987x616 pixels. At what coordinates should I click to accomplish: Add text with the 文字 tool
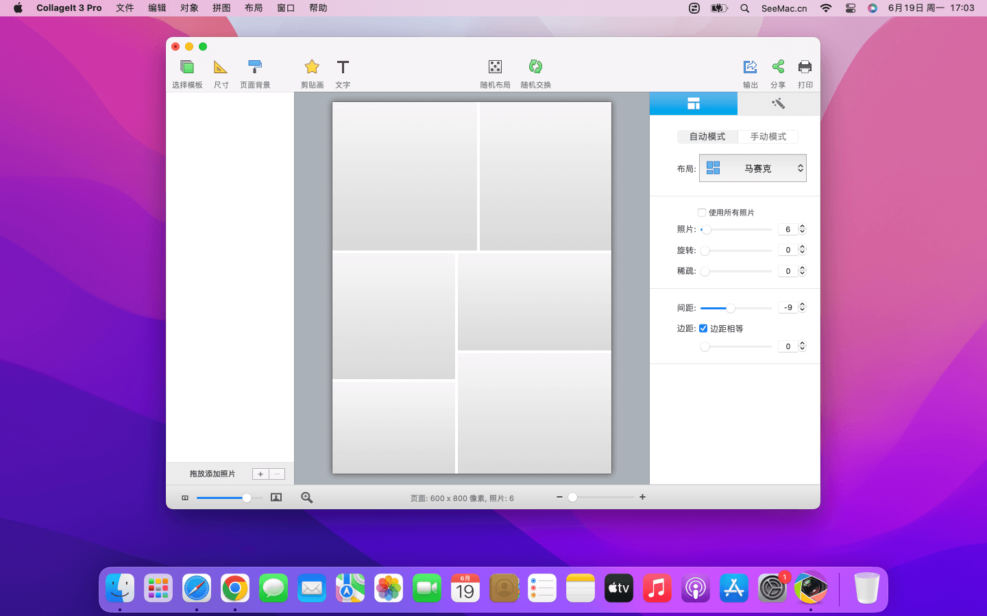pyautogui.click(x=343, y=67)
